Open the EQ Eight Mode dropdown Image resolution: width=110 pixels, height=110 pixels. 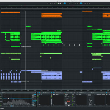click(34, 97)
